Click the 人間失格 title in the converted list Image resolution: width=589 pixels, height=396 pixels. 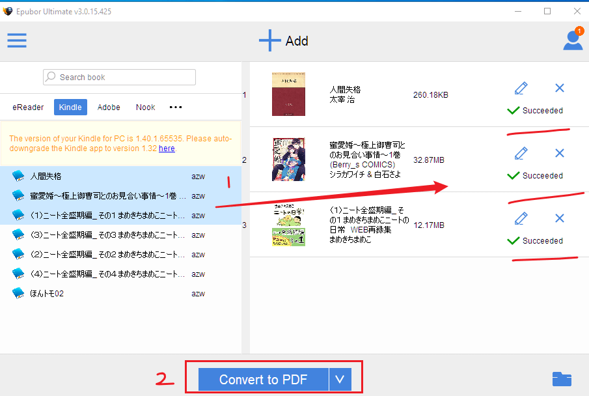coord(345,89)
